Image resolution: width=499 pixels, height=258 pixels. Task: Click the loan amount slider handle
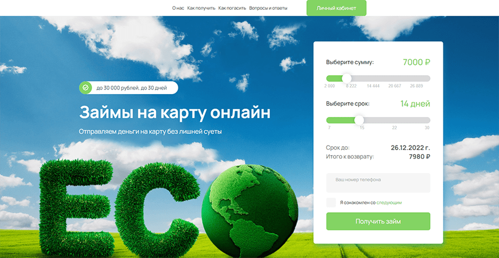[346, 78]
